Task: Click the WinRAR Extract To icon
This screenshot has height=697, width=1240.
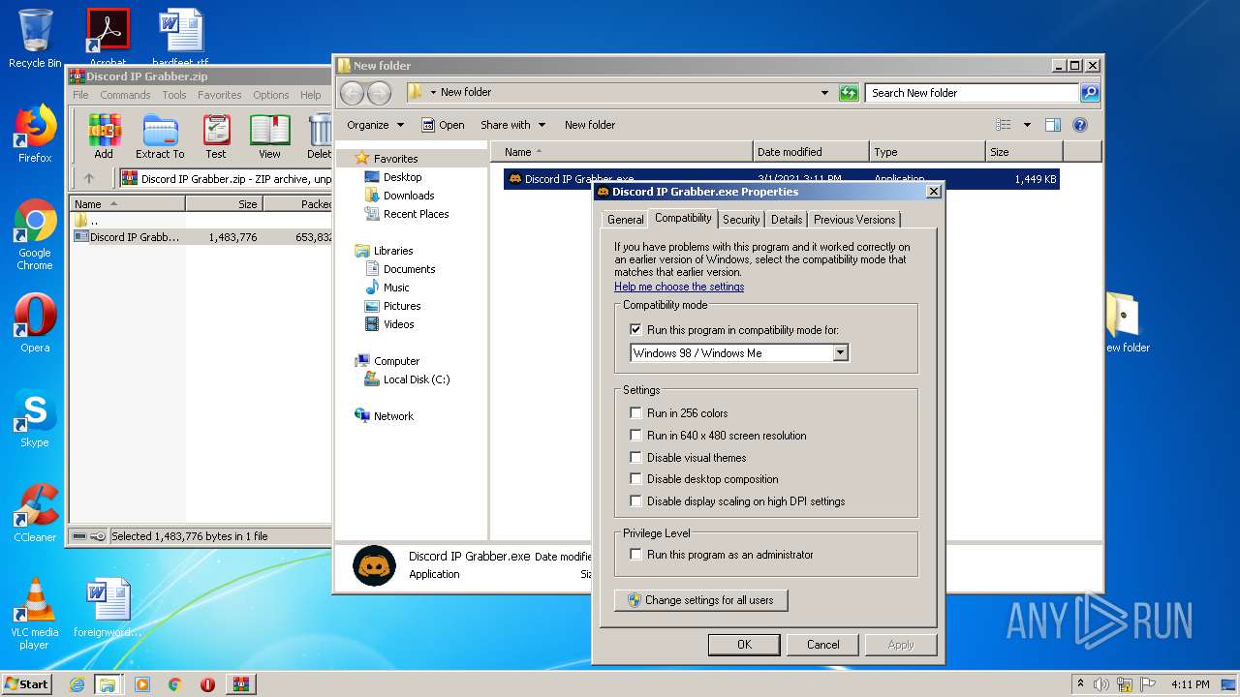Action: 160,136
